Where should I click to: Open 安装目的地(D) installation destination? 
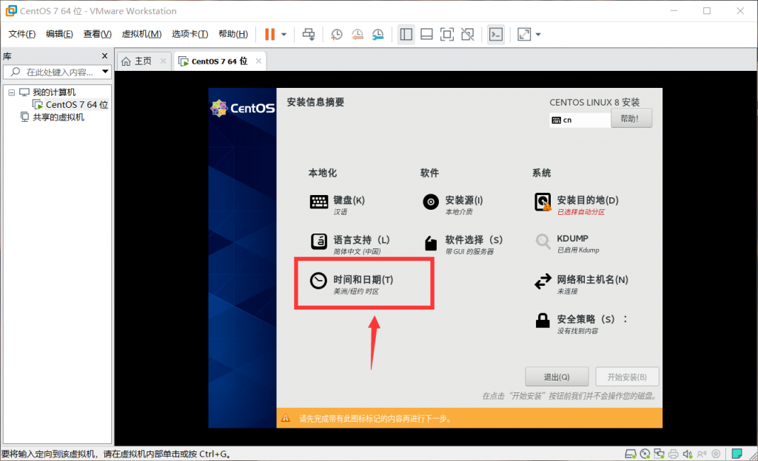[576, 205]
